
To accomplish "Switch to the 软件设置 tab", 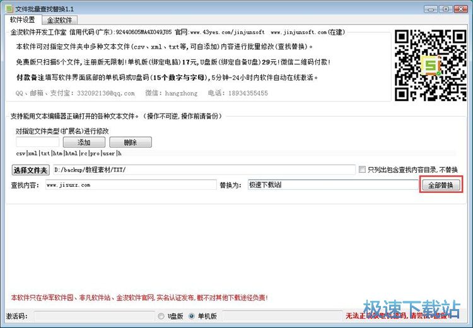I will (x=22, y=20).
